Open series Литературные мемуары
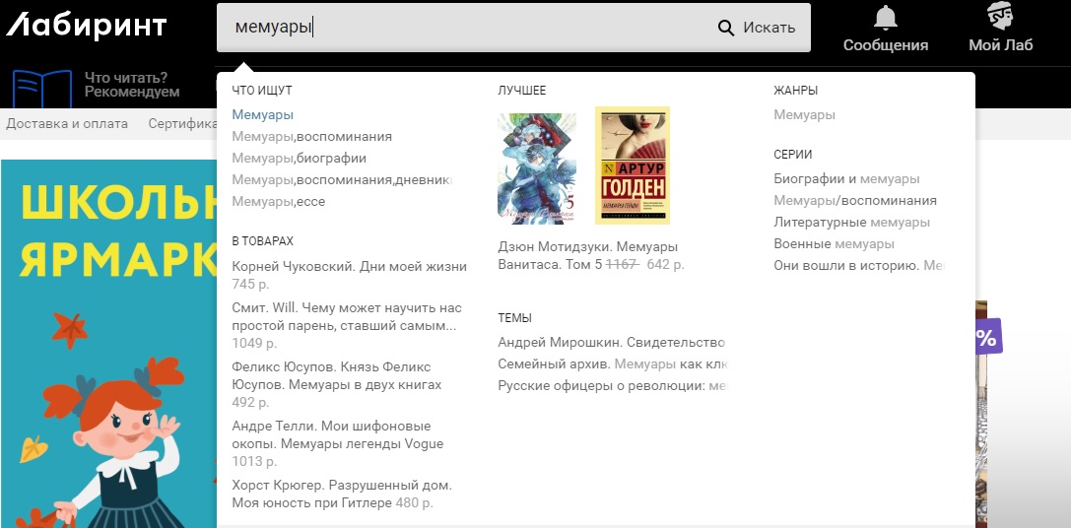 [x=851, y=223]
